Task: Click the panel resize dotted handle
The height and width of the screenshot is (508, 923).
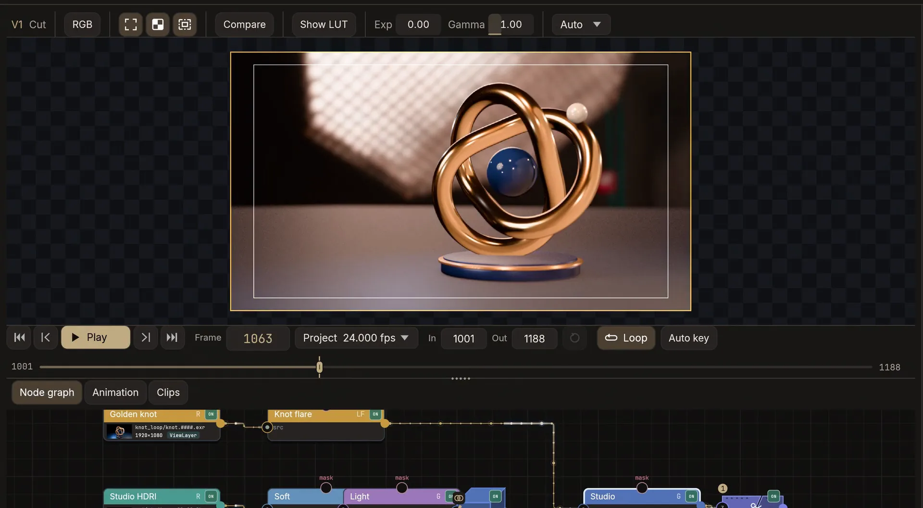Action: tap(461, 379)
